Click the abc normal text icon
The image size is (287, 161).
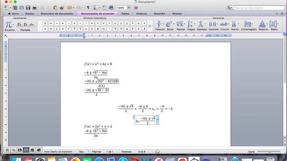point(32,24)
